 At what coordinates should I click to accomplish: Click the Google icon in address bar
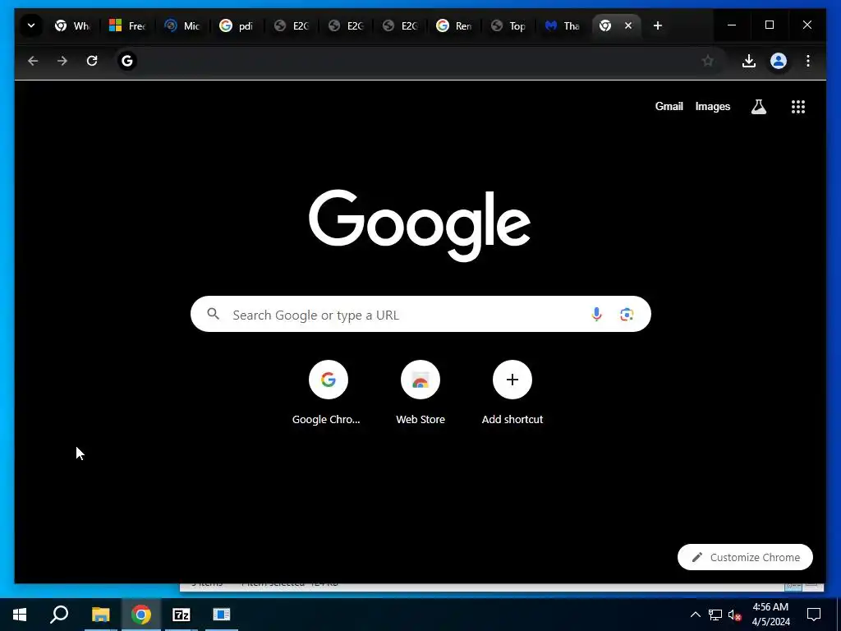[x=127, y=61]
